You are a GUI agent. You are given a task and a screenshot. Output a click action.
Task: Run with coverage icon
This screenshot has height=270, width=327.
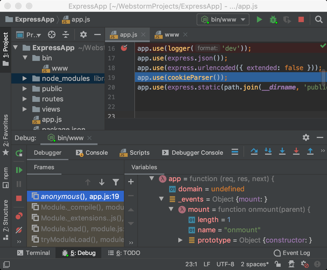click(287, 19)
